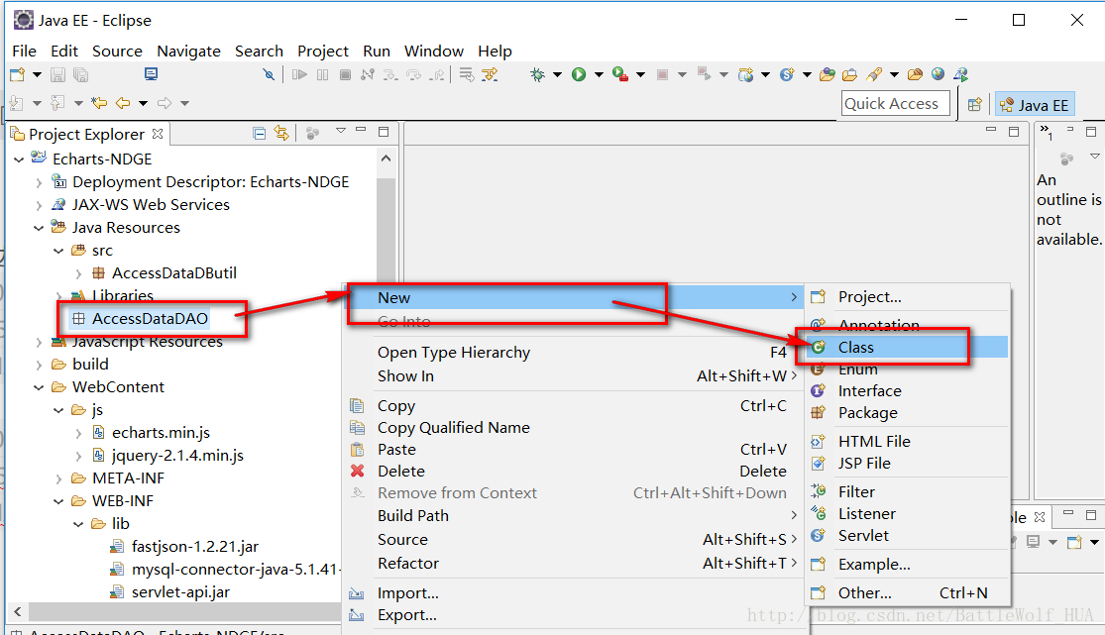
Task: Click the New Dynamic Web Project icon
Action: tap(745, 74)
